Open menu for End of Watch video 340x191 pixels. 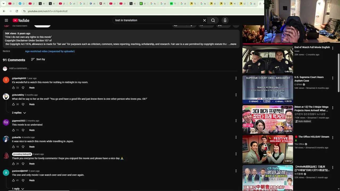click(333, 48)
